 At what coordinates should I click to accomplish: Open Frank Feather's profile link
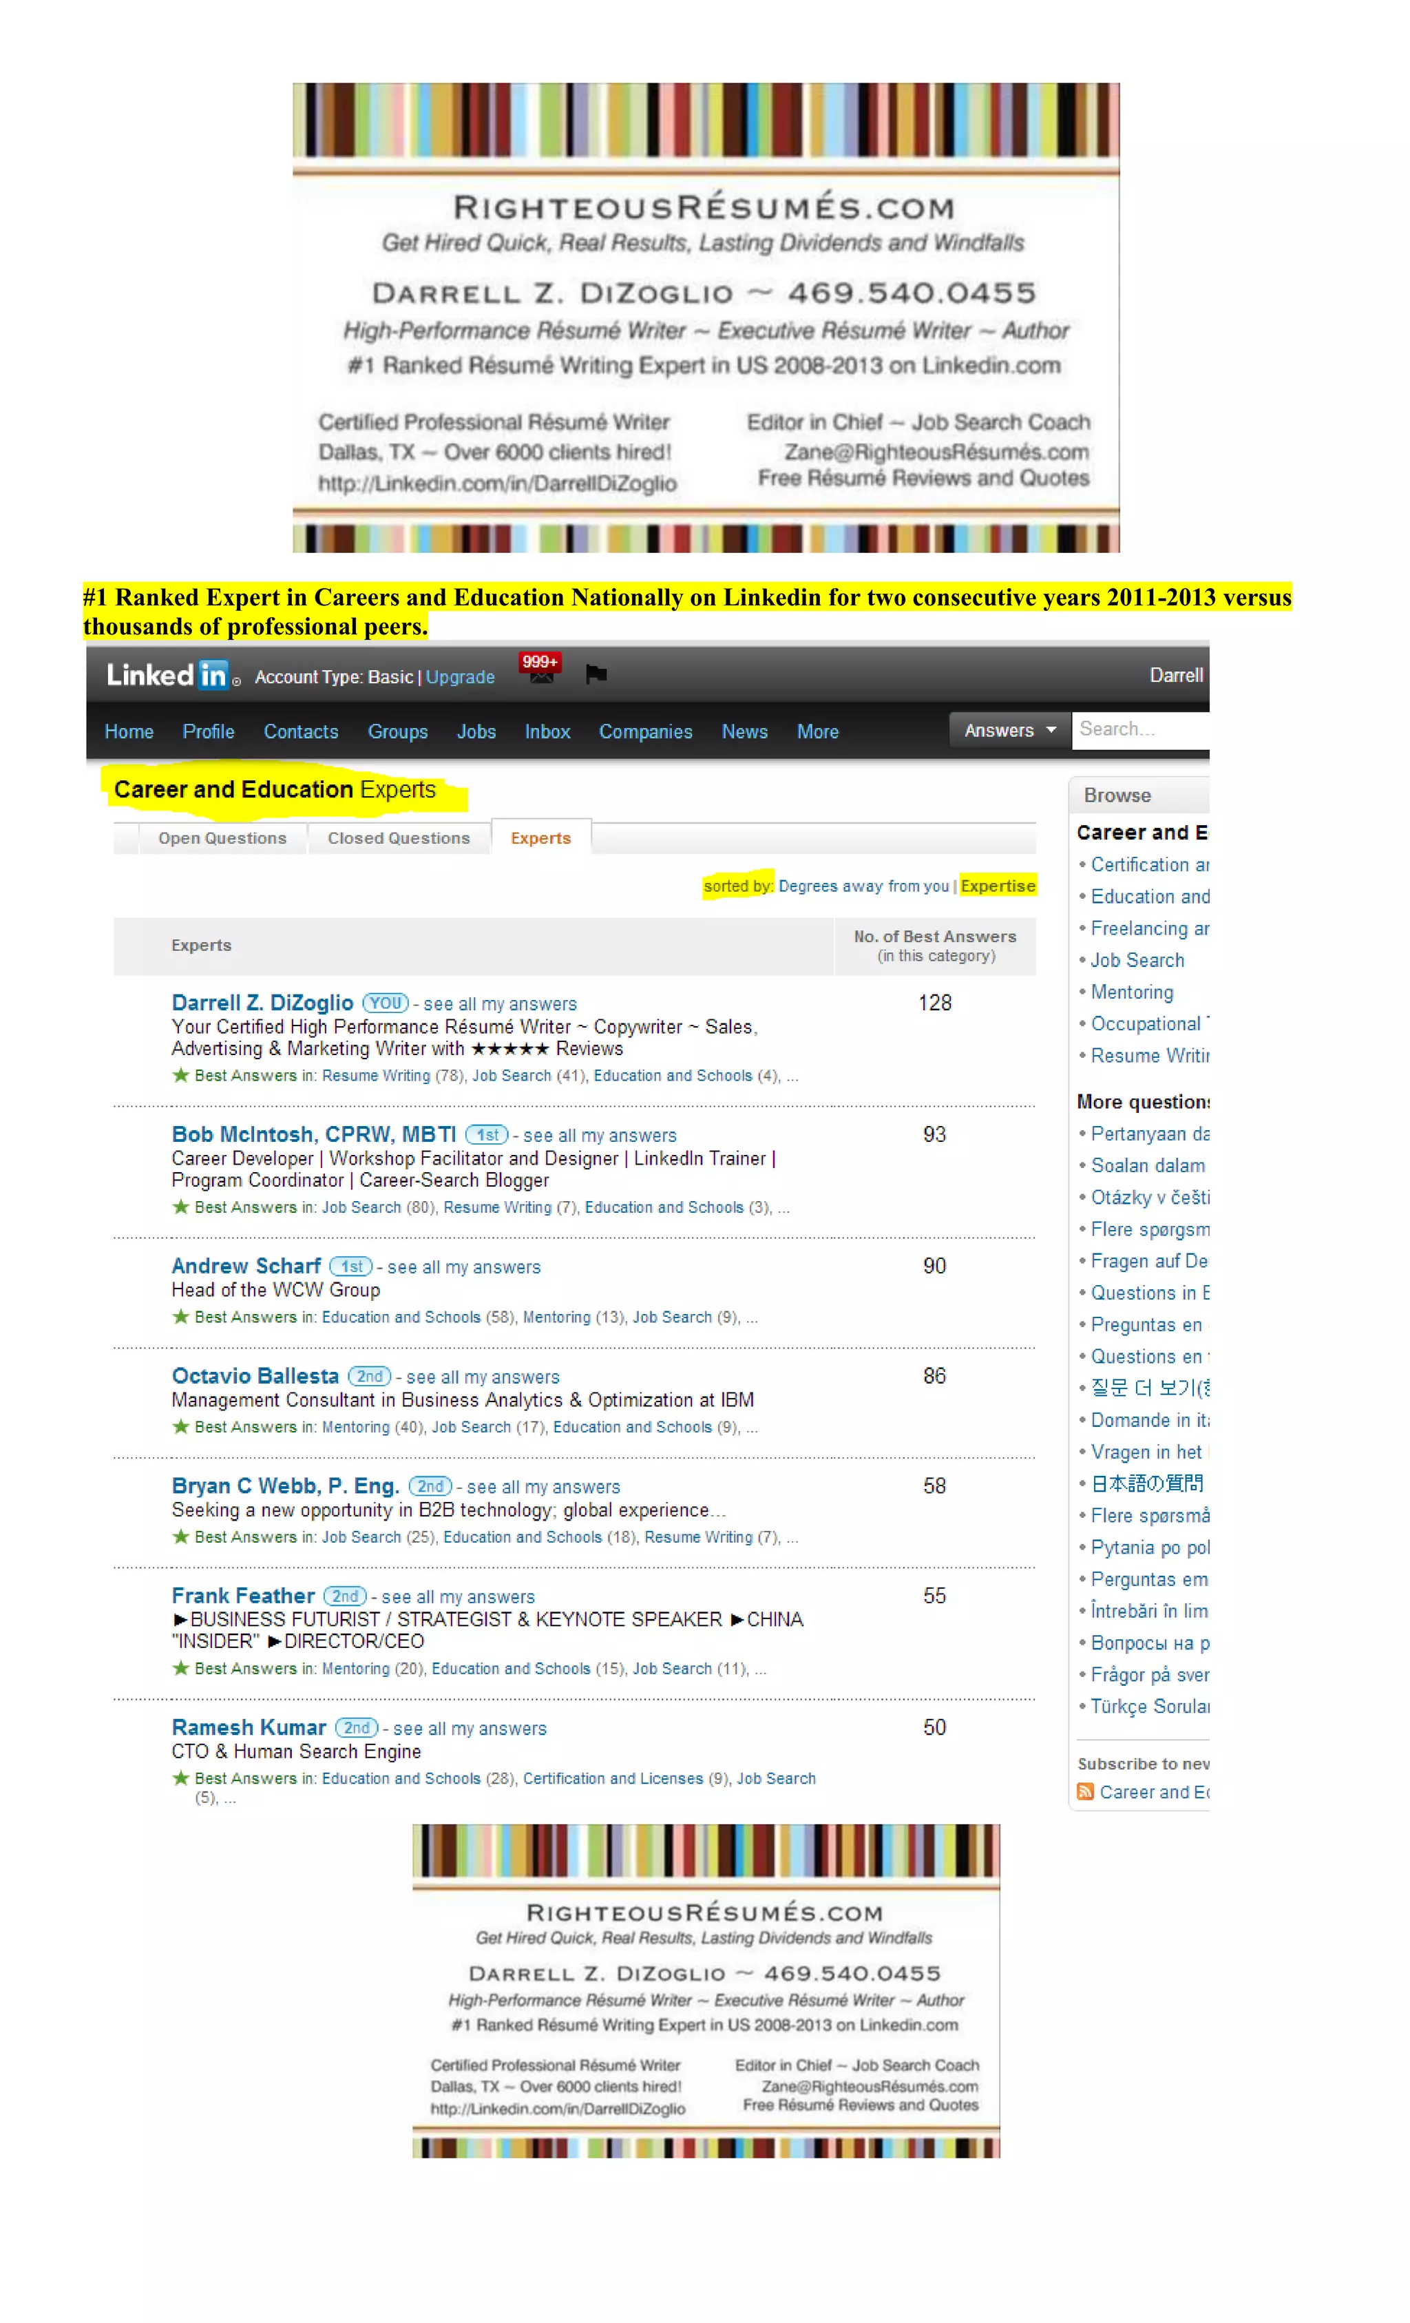click(243, 1596)
